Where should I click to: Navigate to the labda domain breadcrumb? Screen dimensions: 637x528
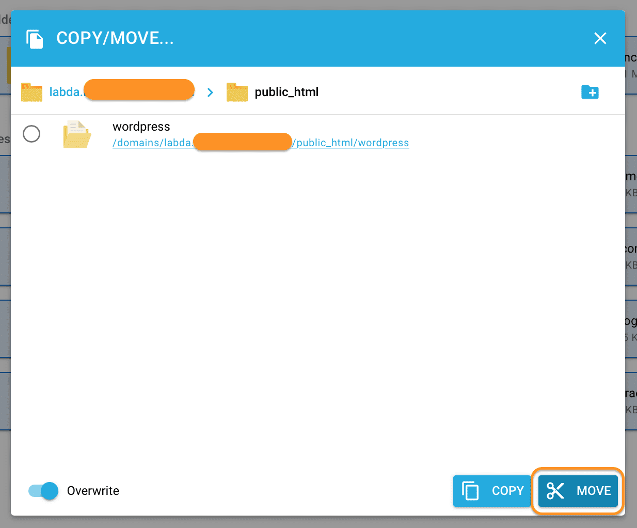click(65, 92)
